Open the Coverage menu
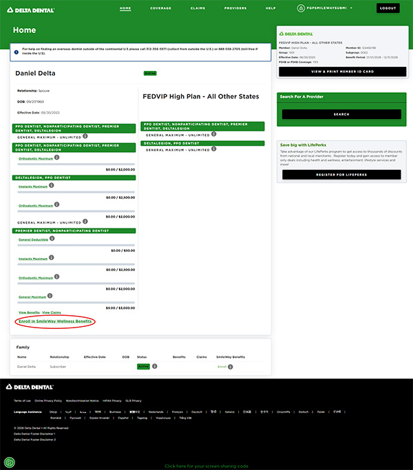The image size is (413, 470). (161, 8)
